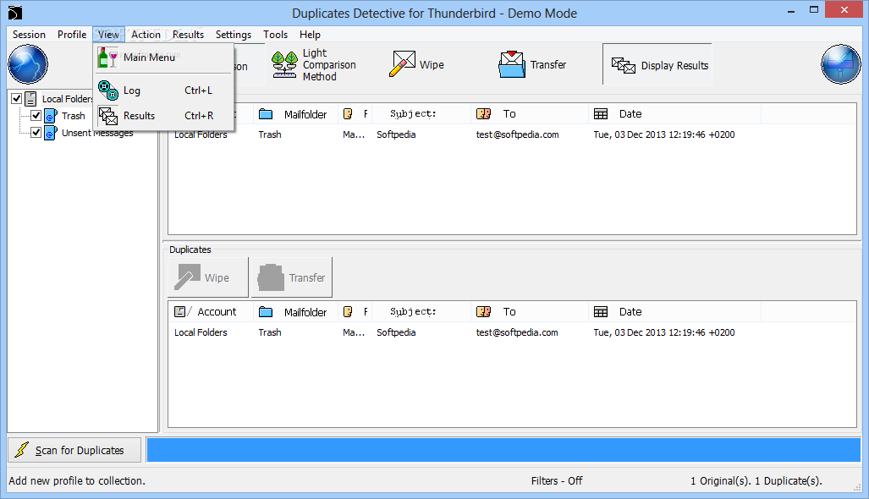This screenshot has width=869, height=499.
Task: Click the Results envelopes icon in View menu
Action: coord(108,115)
